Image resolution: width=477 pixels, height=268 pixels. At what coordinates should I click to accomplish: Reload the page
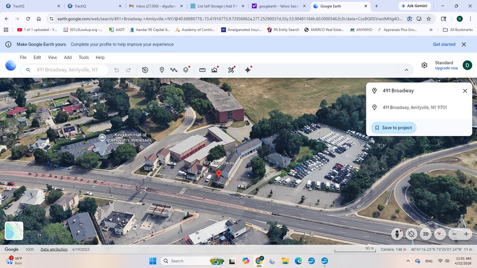tap(28, 19)
